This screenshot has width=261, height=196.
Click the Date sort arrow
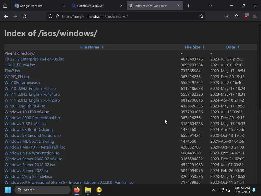pyautogui.click(x=238, y=47)
